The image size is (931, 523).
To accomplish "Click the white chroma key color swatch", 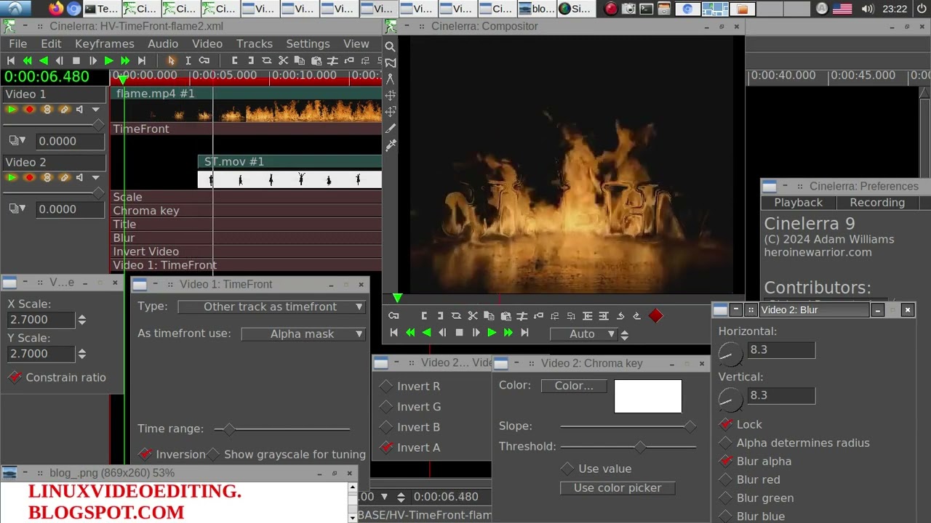I will 648,397.
